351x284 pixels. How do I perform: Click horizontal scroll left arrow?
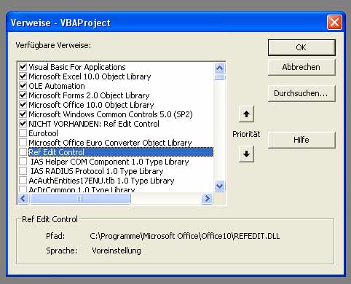(23, 199)
